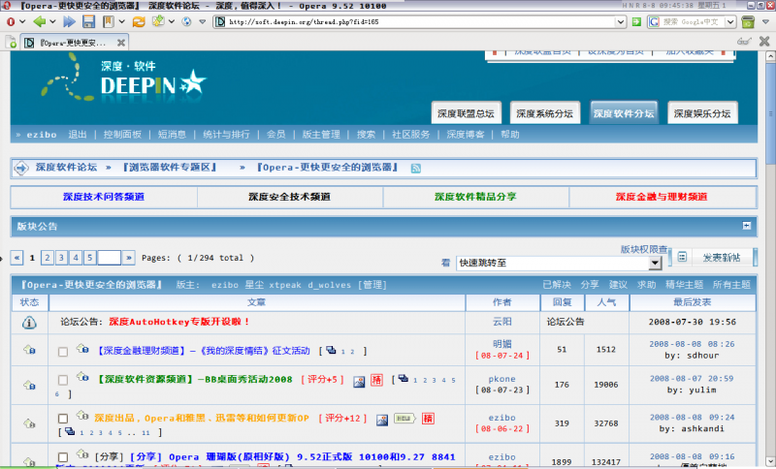Click status icon of 我的深度情结 row
The width and height of the screenshot is (776, 469).
(29, 350)
